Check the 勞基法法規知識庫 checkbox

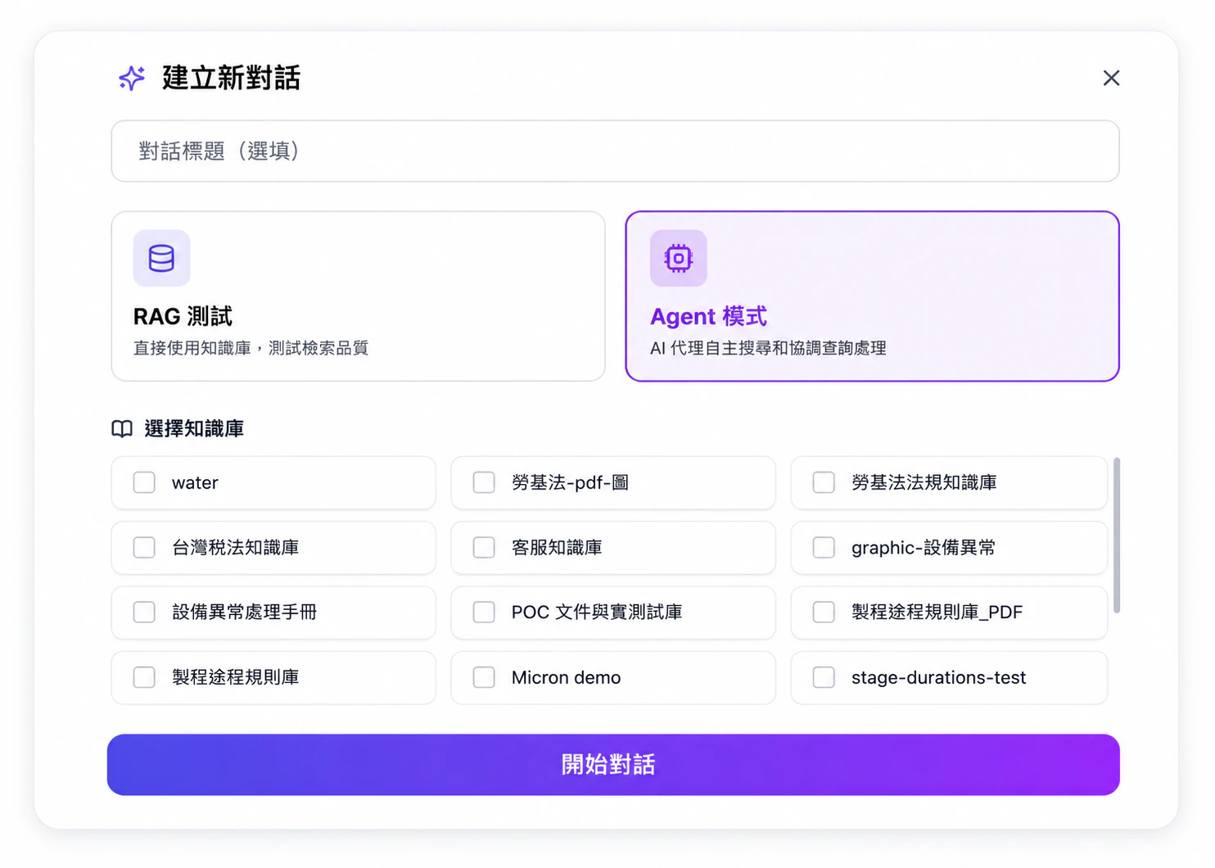click(824, 482)
